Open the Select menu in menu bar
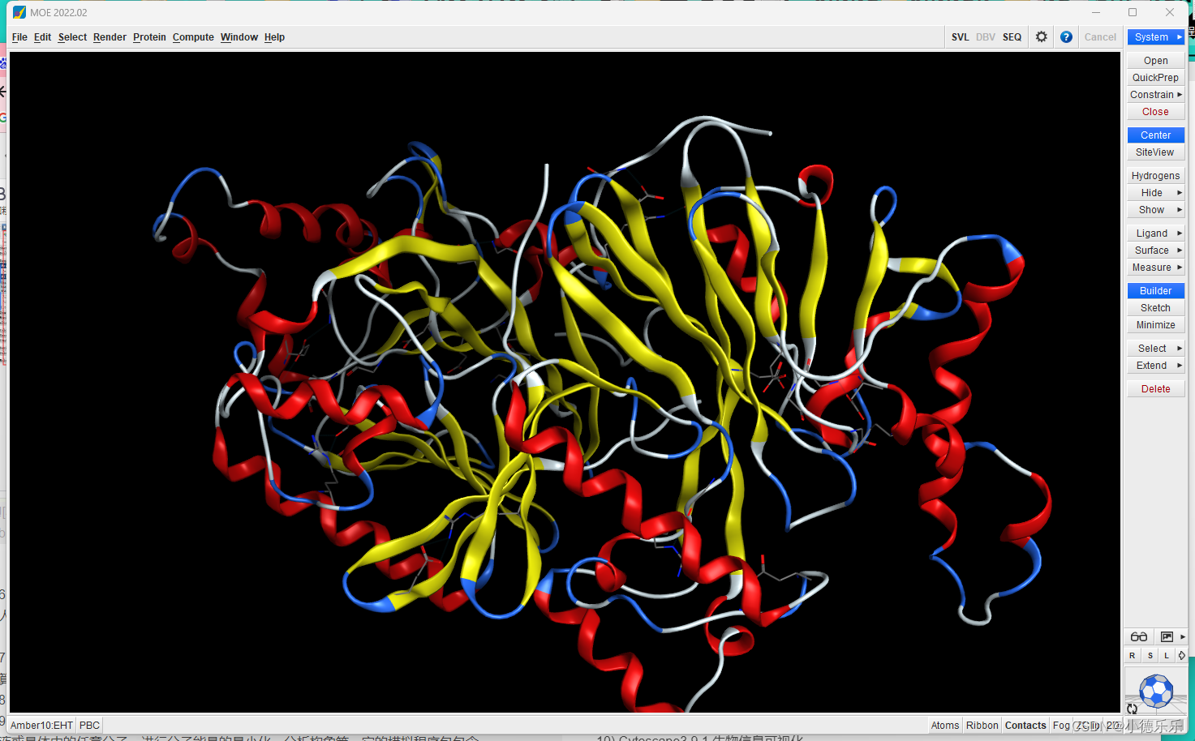Viewport: 1195px width, 741px height. point(72,37)
